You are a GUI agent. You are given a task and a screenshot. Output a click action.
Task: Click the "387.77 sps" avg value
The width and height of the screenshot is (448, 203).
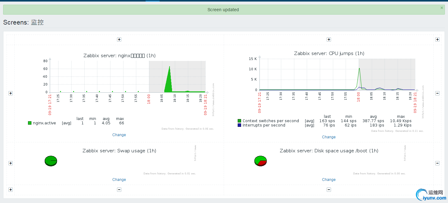click(373, 121)
